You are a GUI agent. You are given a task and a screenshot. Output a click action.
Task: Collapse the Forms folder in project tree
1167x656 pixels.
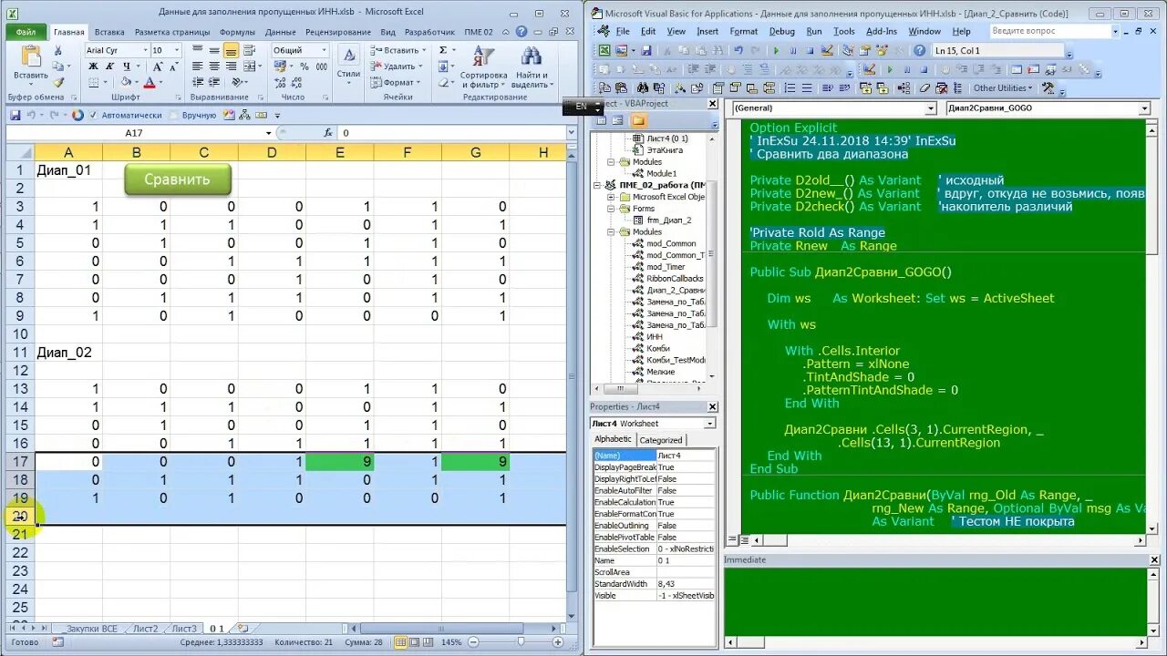(x=613, y=209)
